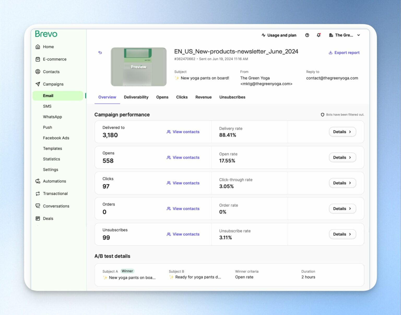The height and width of the screenshot is (315, 401).
Task: View contacts for Opens metric
Action: click(x=183, y=157)
